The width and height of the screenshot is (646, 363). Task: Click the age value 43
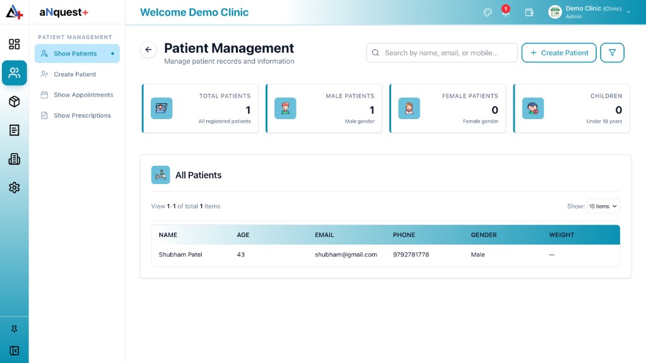pyautogui.click(x=240, y=255)
